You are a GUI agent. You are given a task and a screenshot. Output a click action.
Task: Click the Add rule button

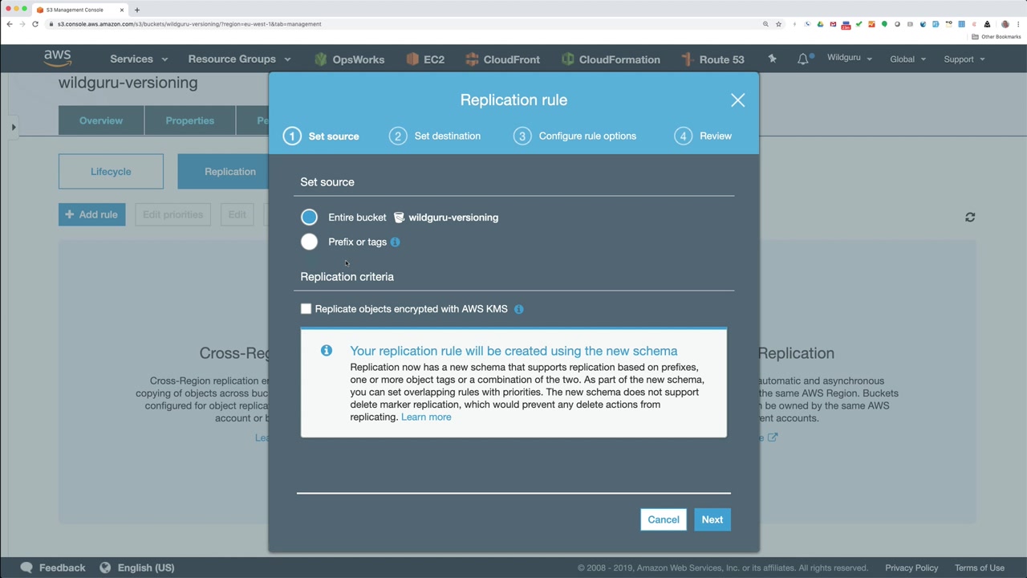(x=91, y=214)
